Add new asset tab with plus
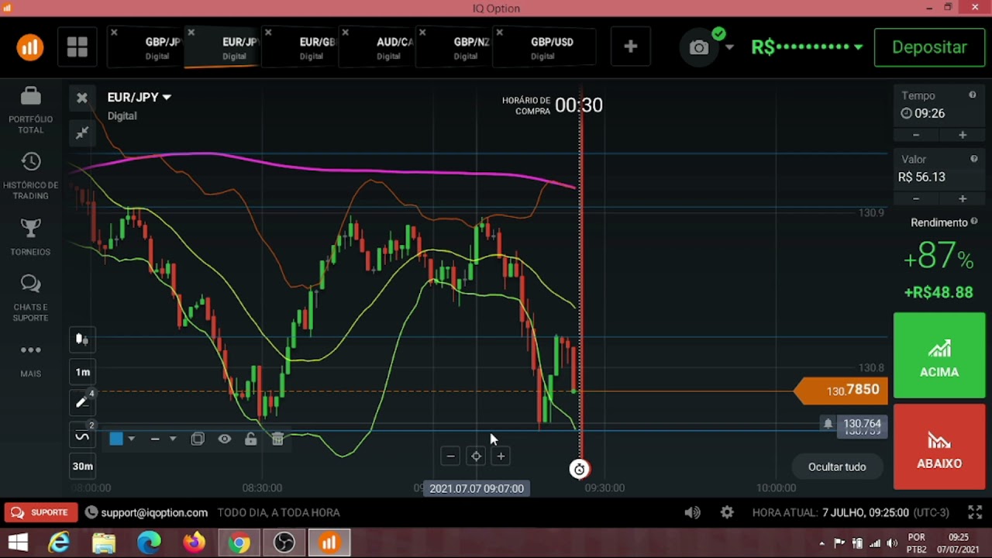The height and width of the screenshot is (558, 992). tap(631, 47)
